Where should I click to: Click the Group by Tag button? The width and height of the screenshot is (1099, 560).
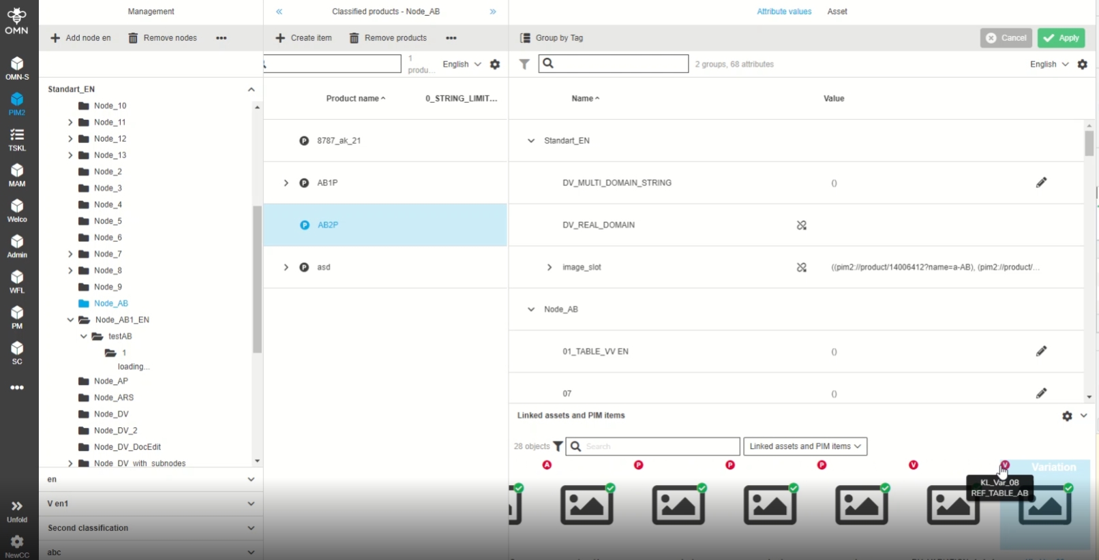(552, 38)
